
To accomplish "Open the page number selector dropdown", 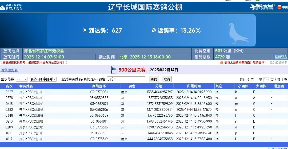I will pos(266,80).
